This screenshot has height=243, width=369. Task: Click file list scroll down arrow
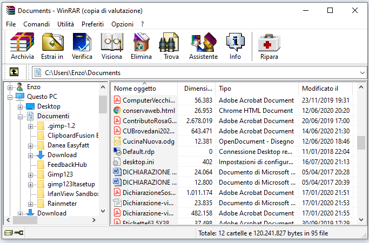361,220
